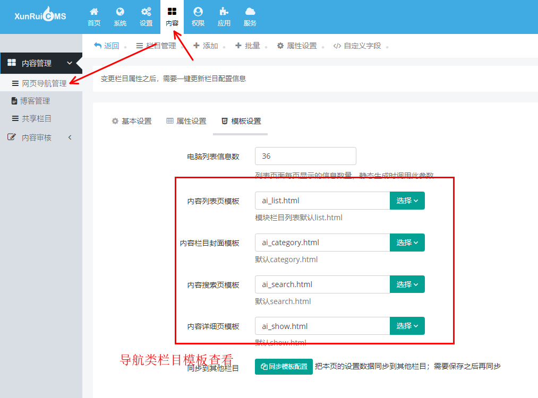Screen dimensions: 538x398
Task: Expand the 选择 dropdown beside ai_category.html
Action: pos(407,243)
